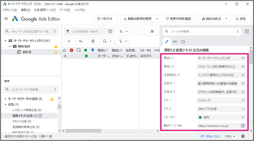This screenshot has width=254, height=141.
Task: Open the ステータス 有効 dropdown
Action: coord(221,117)
